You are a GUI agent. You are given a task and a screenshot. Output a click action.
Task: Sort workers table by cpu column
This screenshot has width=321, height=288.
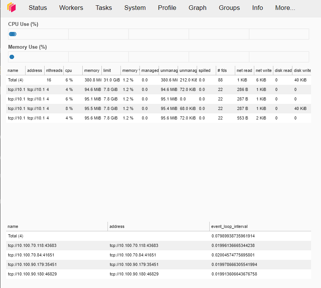pyautogui.click(x=69, y=70)
